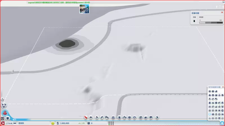Click the shield icon at lower left
Image resolution: width=225 pixels, height=126 pixels.
pyautogui.click(x=8, y=118)
